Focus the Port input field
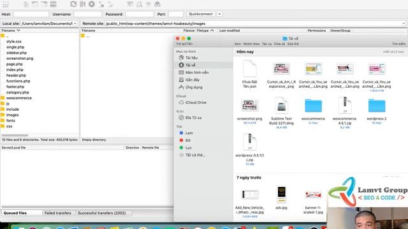 point(176,14)
